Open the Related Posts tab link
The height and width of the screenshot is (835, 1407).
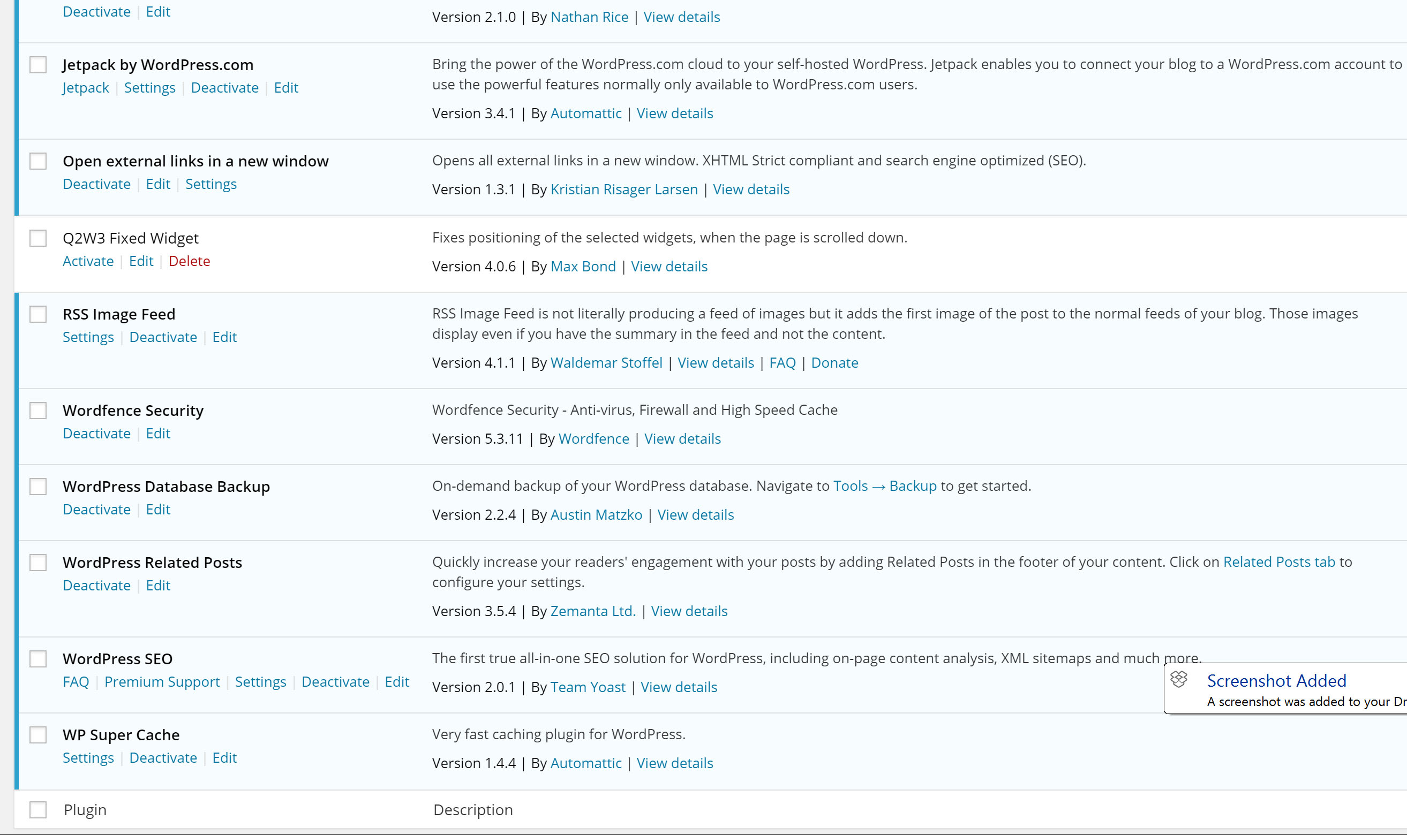(1278, 561)
